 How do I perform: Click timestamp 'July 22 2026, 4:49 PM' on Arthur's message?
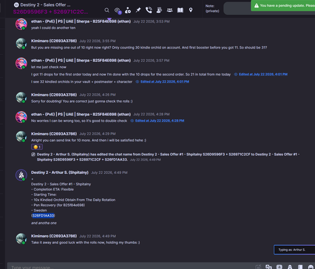click(x=109, y=173)
